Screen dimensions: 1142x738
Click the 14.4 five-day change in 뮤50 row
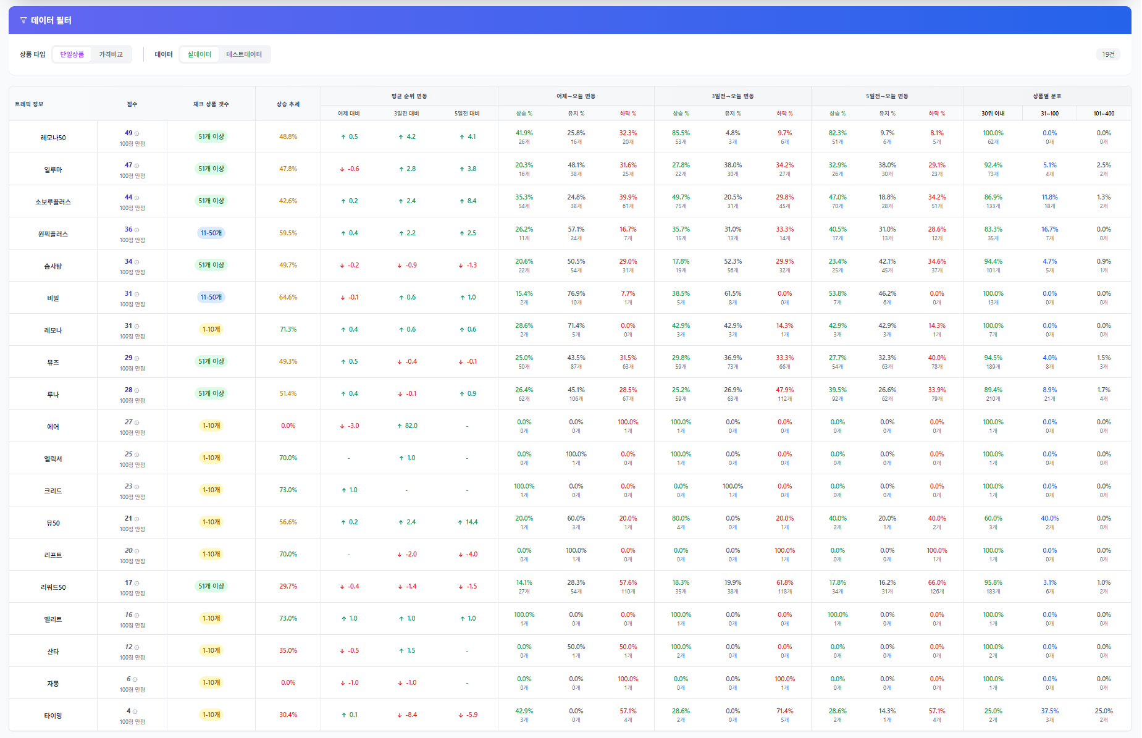tap(468, 522)
